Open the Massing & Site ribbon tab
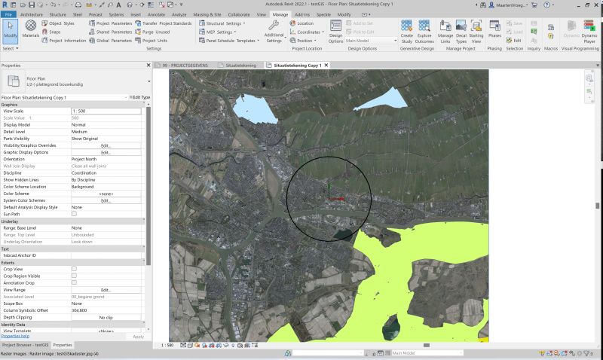Image resolution: width=603 pixels, height=360 pixels. click(207, 14)
